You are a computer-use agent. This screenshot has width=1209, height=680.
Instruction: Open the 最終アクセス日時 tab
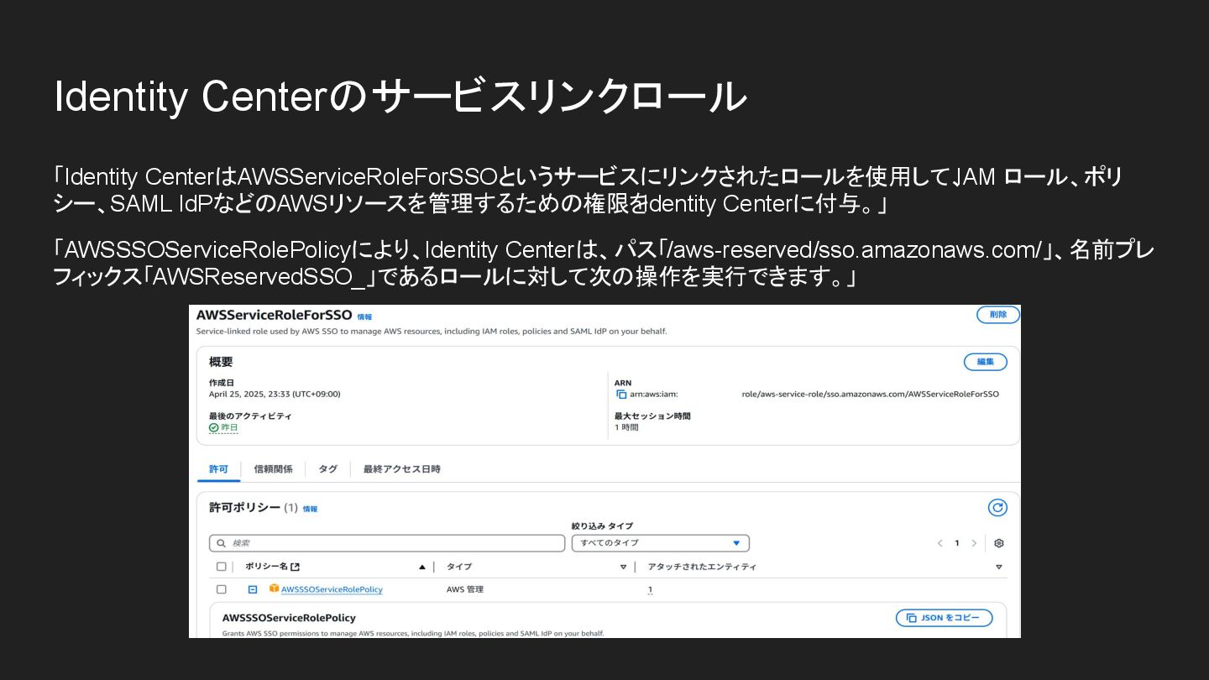[x=401, y=468]
